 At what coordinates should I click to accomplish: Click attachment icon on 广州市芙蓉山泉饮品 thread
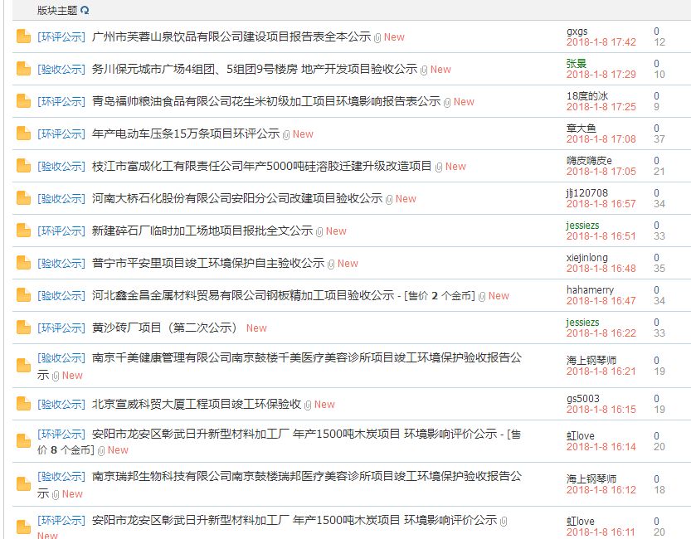[x=377, y=38]
